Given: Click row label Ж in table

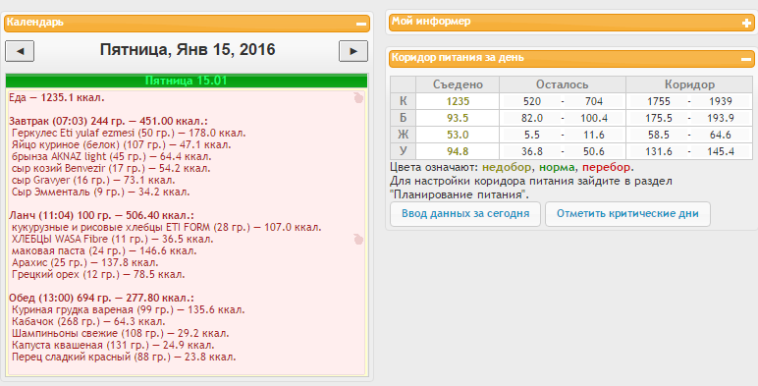Looking at the screenshot, I should click(404, 135).
